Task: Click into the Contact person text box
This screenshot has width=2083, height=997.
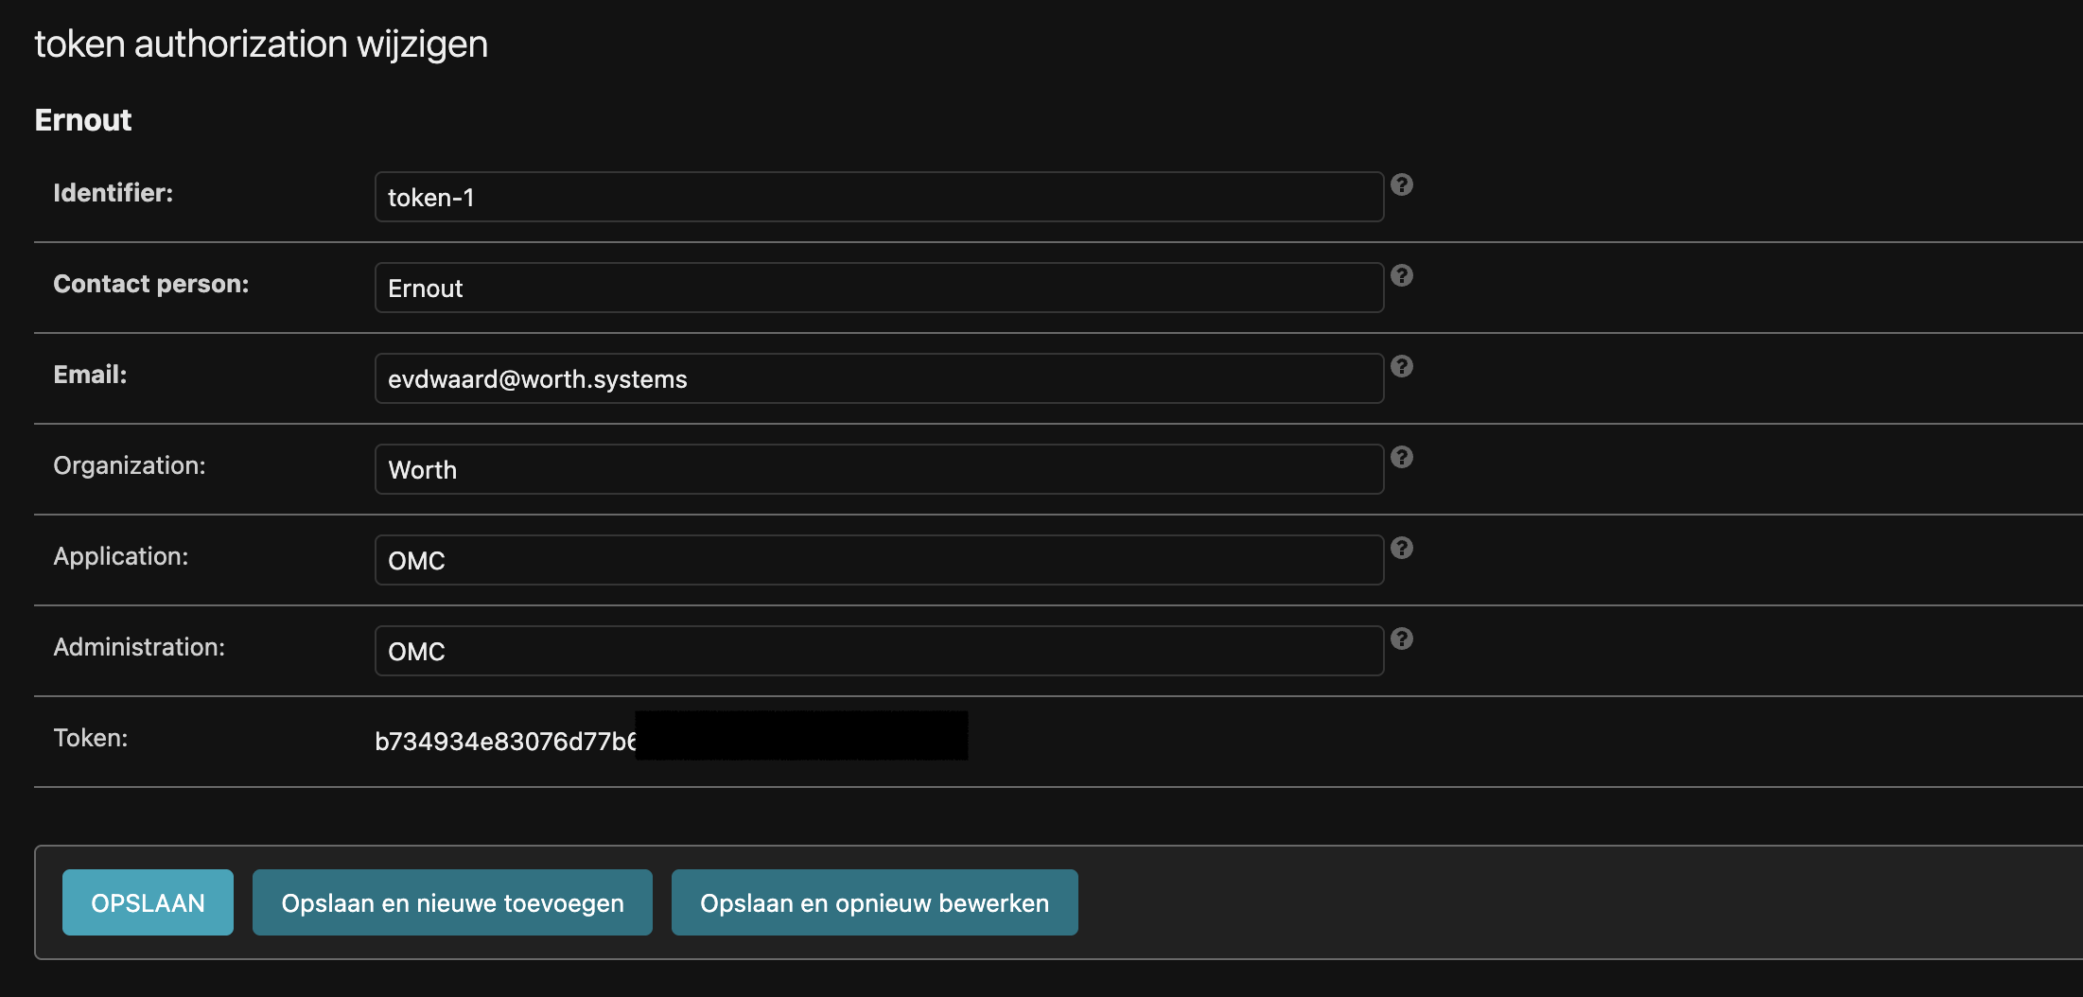Action: coord(879,288)
